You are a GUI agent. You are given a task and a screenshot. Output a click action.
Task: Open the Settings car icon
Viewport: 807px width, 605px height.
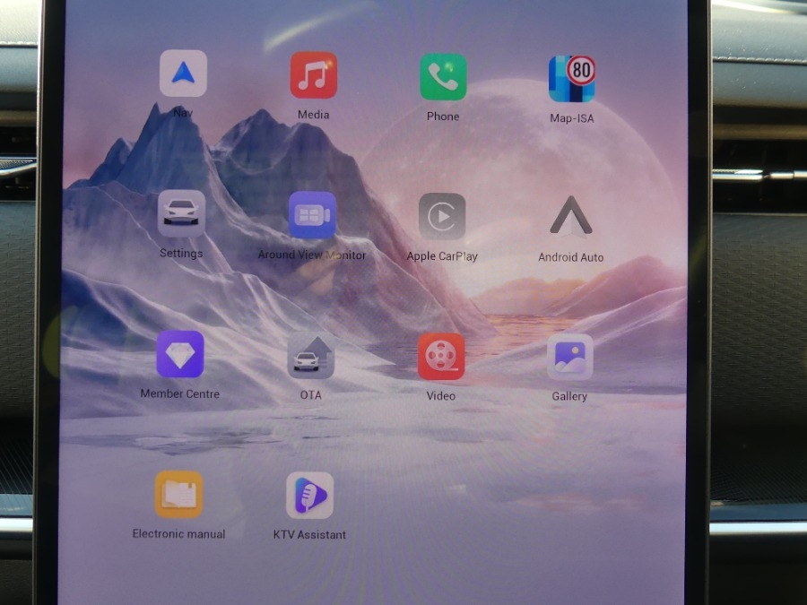point(181,213)
